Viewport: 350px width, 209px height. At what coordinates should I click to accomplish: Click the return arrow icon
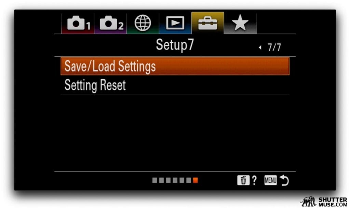[x=284, y=180]
